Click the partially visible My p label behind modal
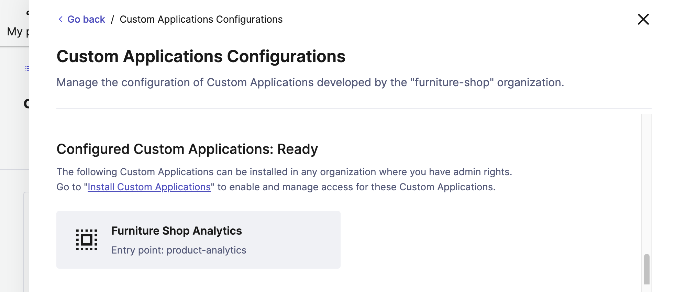This screenshot has width=675, height=292. click(17, 32)
